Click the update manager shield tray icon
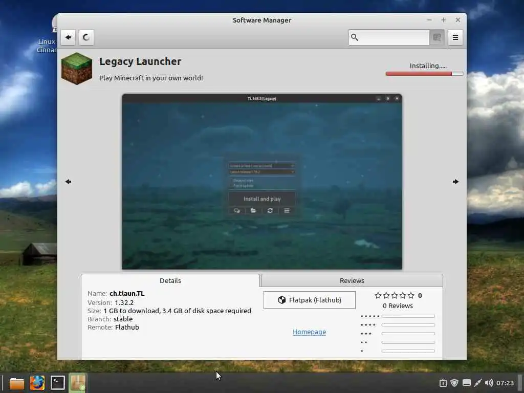 pos(454,383)
